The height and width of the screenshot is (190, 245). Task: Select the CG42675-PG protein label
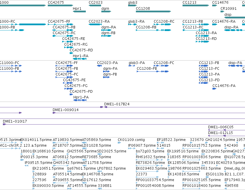76,86
